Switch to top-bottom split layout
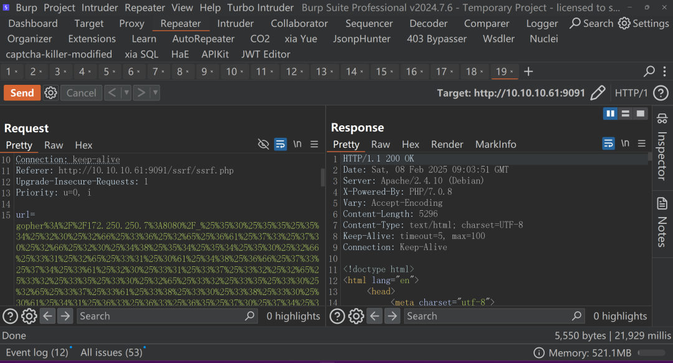This screenshot has height=363, width=673. (x=626, y=114)
